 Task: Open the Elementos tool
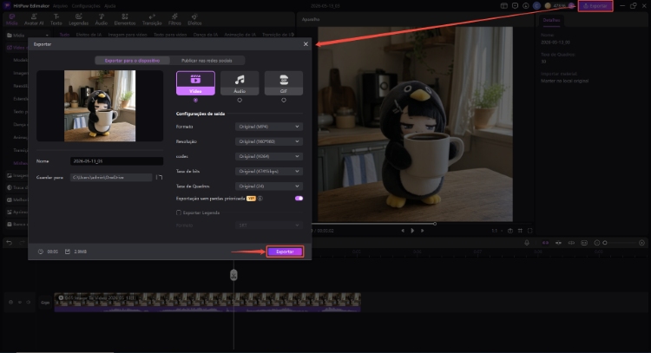coord(124,19)
